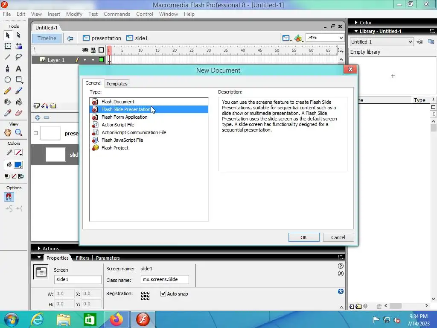This screenshot has height=328, width=437.
Task: Click the add screen plus icon
Action: click(38, 117)
